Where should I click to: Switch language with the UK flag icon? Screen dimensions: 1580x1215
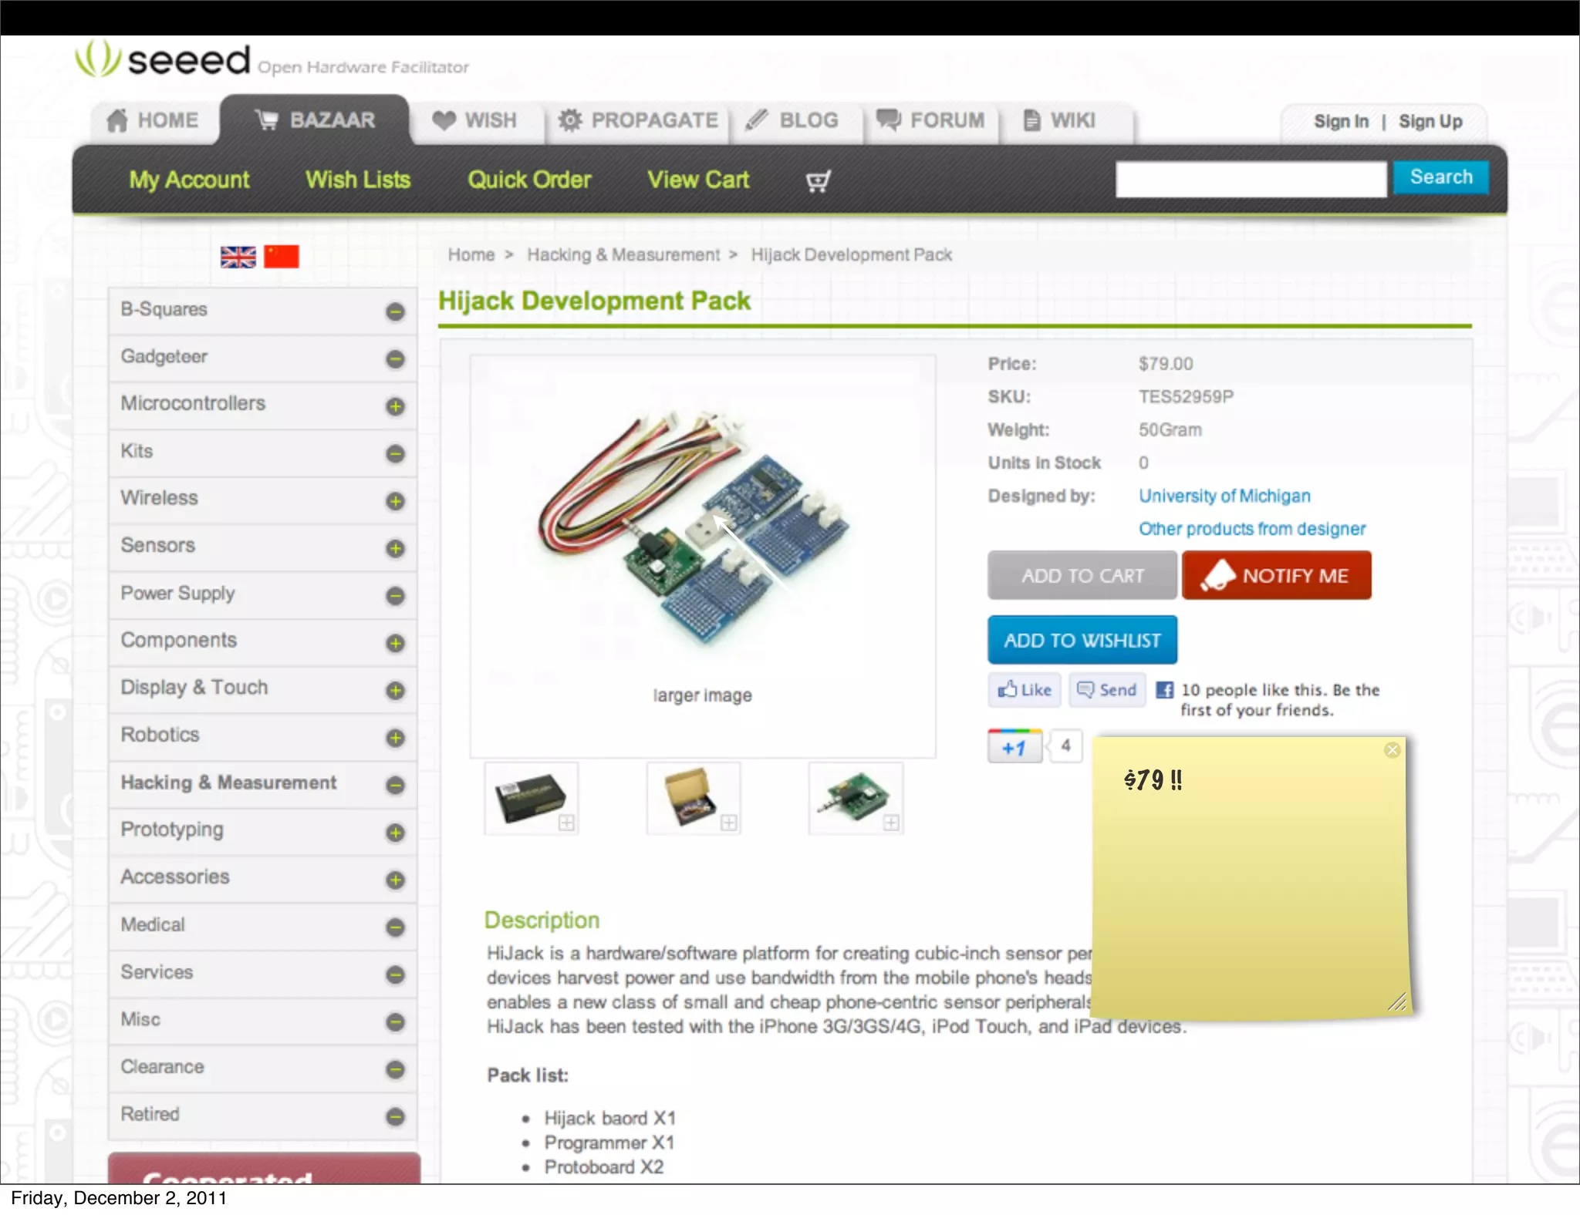coord(238,257)
